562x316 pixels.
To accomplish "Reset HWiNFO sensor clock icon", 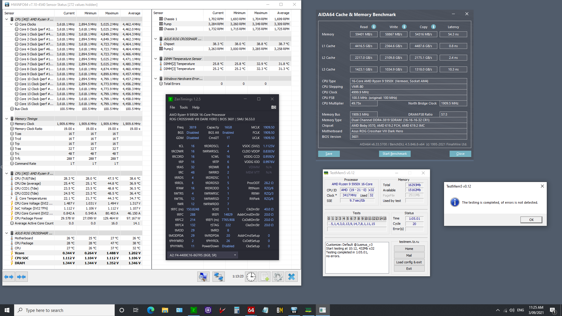I will [251, 277].
